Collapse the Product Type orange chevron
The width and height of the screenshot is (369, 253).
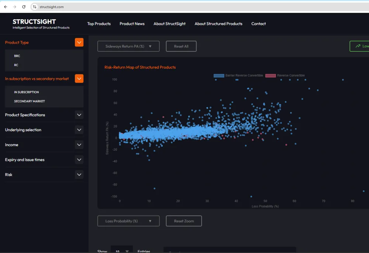click(x=79, y=42)
